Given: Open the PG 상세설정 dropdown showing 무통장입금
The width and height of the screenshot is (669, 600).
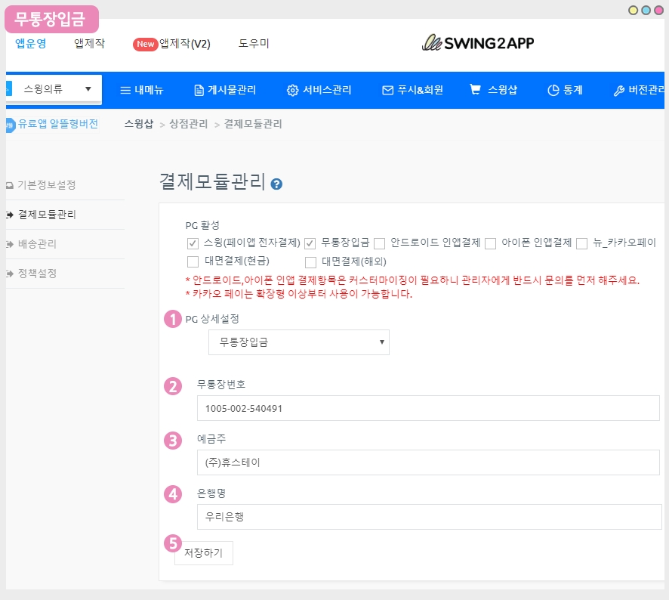Looking at the screenshot, I should point(299,342).
